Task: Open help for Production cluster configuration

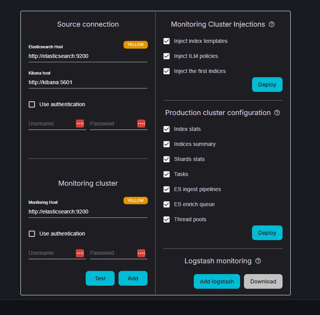Action: click(277, 112)
